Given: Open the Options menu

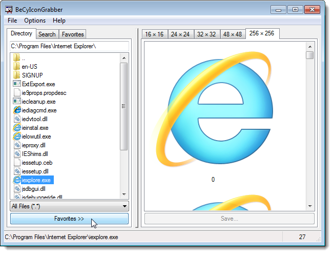Looking at the screenshot, I should pyautogui.click(x=35, y=21).
